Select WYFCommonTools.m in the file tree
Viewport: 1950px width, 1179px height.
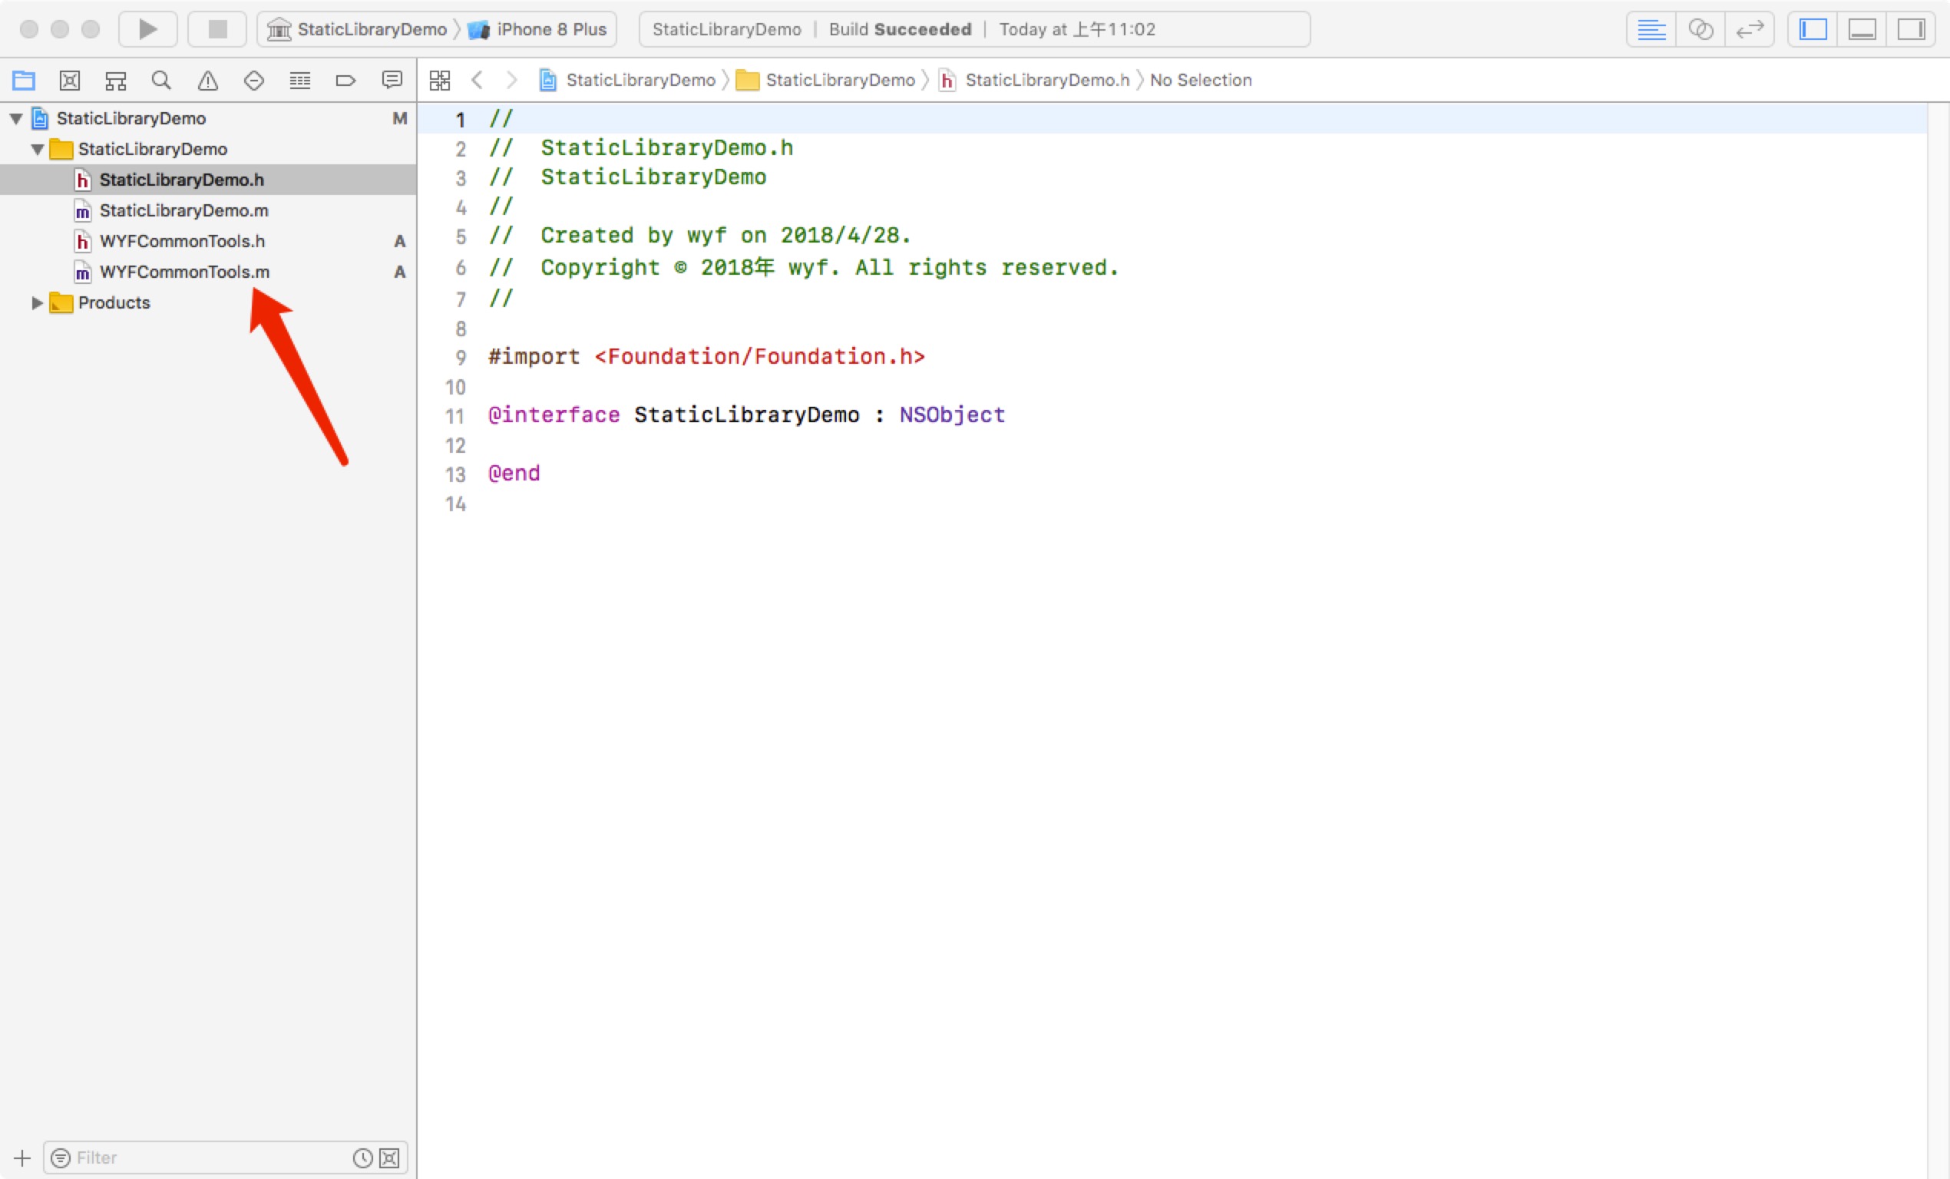click(183, 272)
